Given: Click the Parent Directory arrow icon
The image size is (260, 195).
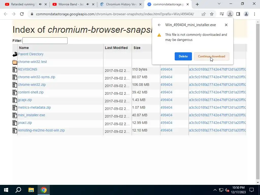Looking at the screenshot, I should coord(15,54).
